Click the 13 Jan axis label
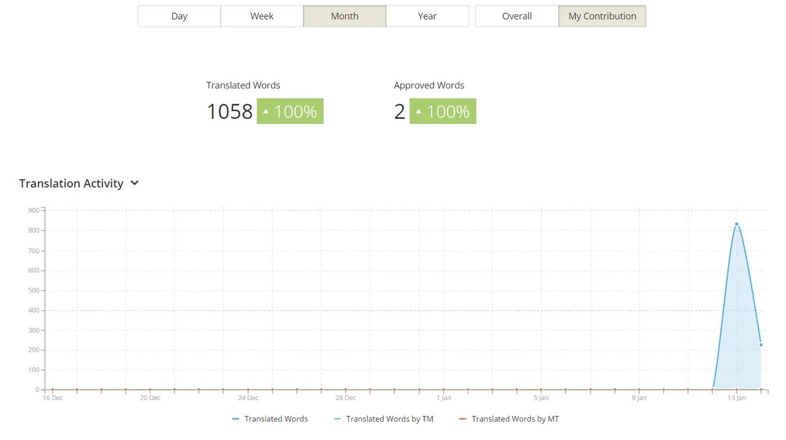 pos(737,398)
